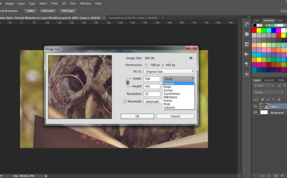Switch to the Channels tab

pyautogui.click(x=269, y=80)
